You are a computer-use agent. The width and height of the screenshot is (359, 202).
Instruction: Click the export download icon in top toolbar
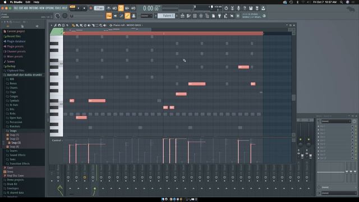click(263, 8)
